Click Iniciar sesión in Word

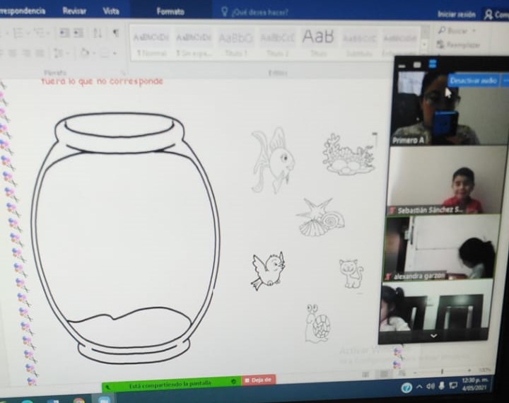click(456, 14)
